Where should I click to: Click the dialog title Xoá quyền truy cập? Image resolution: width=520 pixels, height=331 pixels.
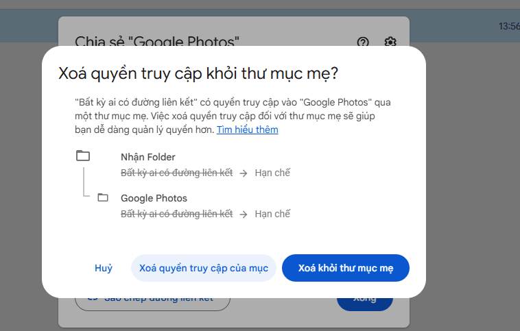(x=198, y=73)
